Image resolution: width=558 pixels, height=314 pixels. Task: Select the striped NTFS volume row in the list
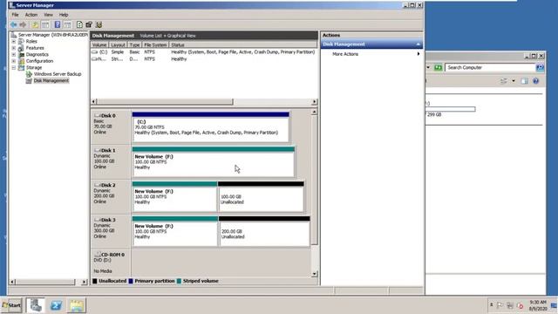tap(203, 59)
